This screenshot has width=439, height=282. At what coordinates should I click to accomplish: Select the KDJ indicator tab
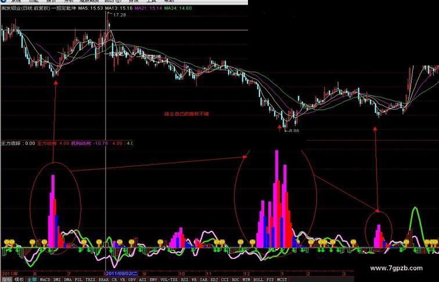(214, 280)
